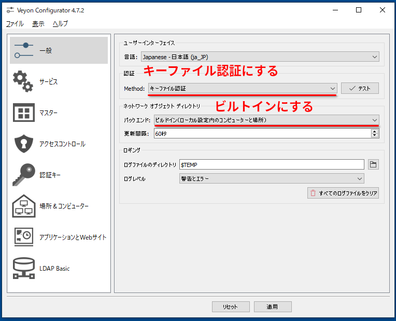The image size is (396, 321).
Task: Increase the 更新間隔 value with up arrow
Action: tap(375, 131)
